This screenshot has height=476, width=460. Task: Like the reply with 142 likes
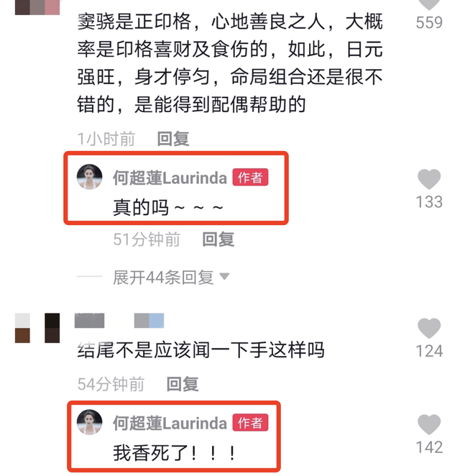tap(429, 424)
